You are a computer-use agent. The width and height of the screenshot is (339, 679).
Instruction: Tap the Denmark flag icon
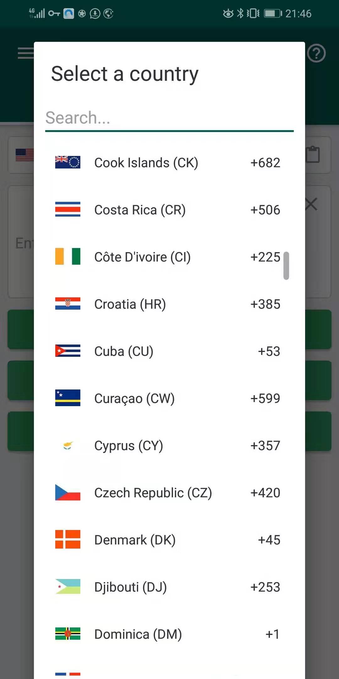(x=67, y=539)
